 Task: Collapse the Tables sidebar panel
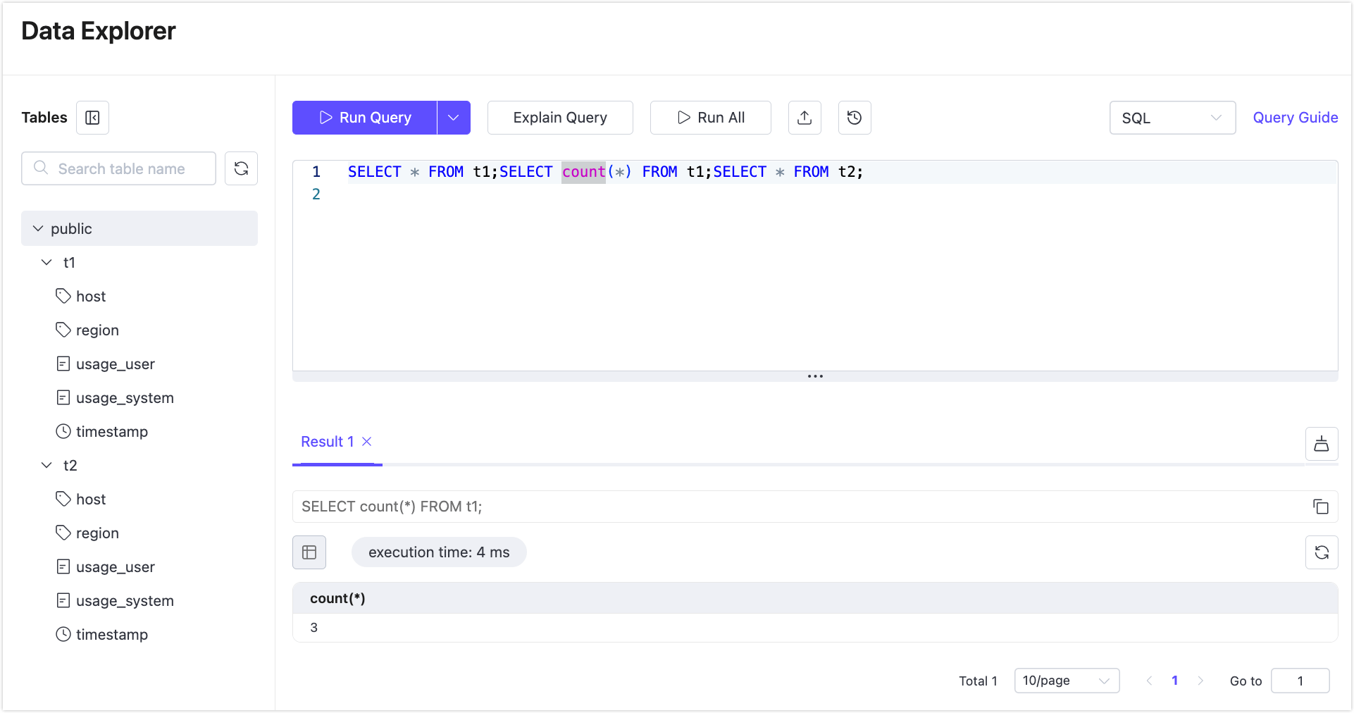point(92,118)
